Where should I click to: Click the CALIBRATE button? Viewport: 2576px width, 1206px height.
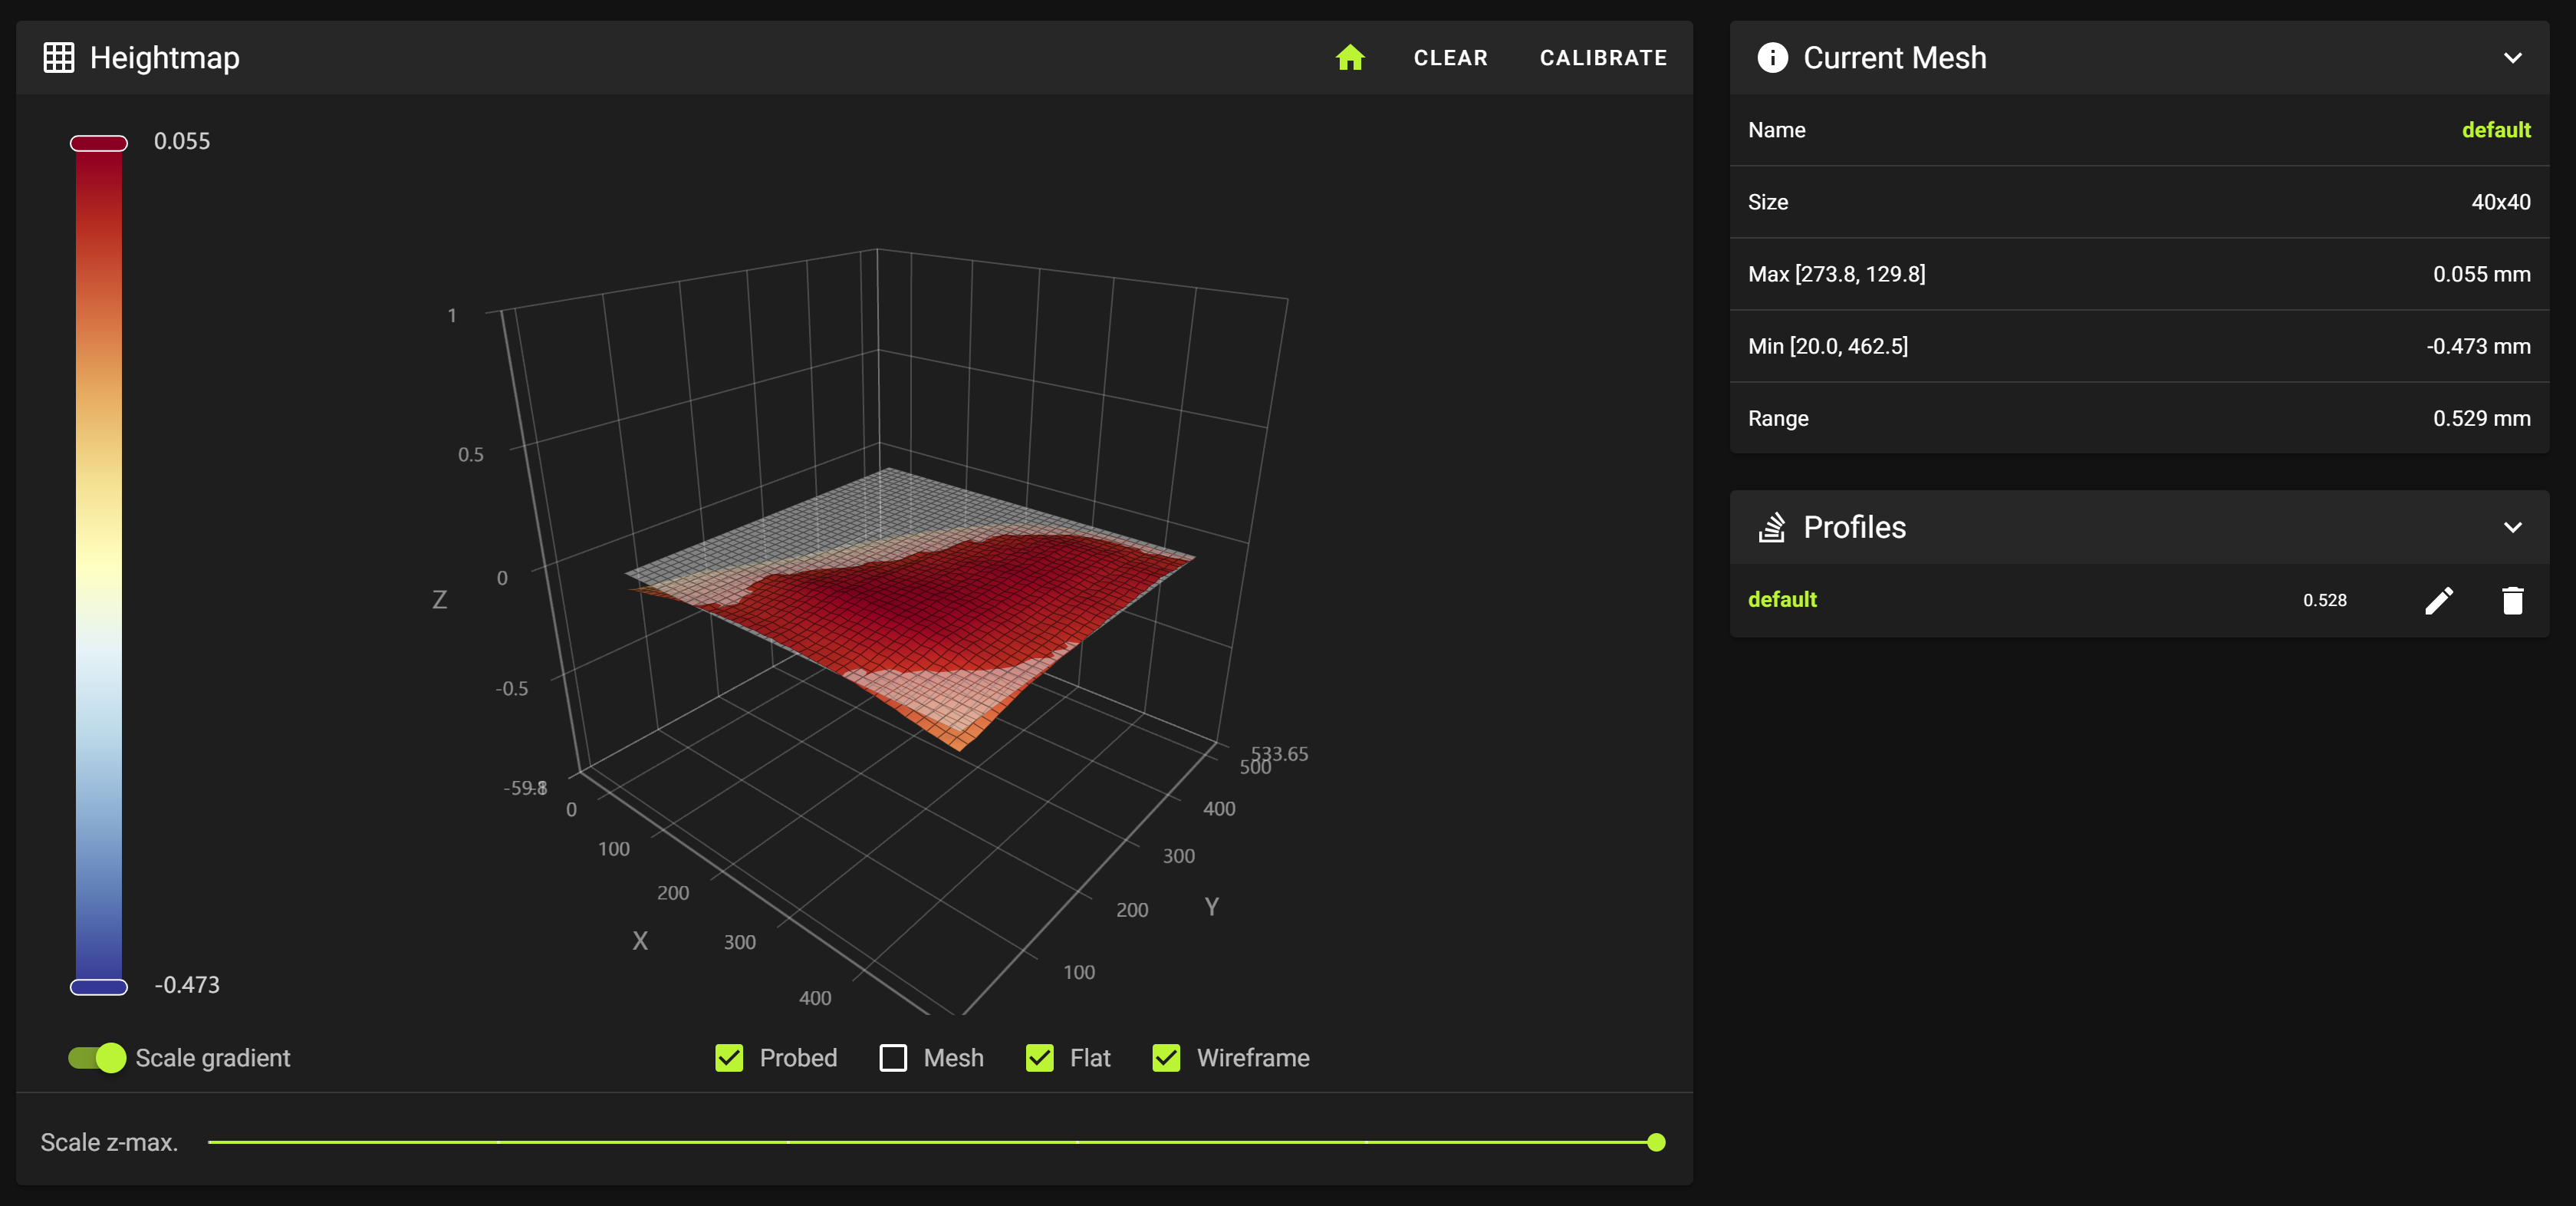click(1603, 58)
